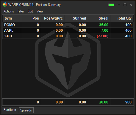Image resolution: width=136 pixels, height=115 pixels.
Task: Maximize the Position Summary window
Action: point(125,5)
